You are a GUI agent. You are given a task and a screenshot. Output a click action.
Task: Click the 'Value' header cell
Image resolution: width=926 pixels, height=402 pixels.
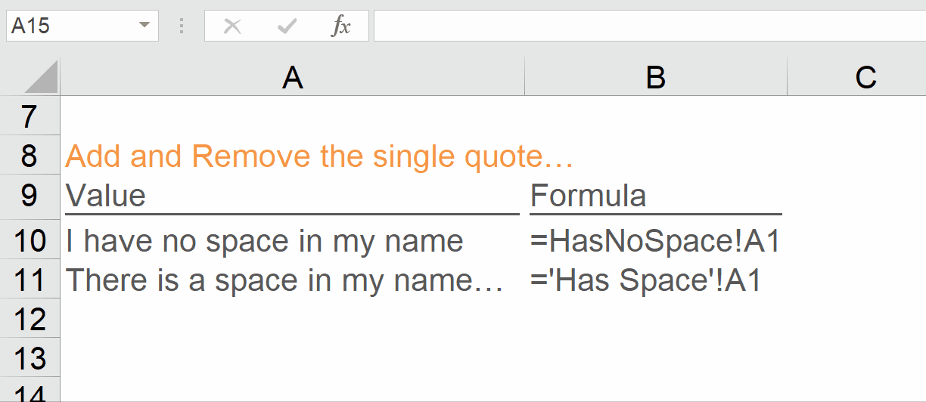tap(292, 196)
